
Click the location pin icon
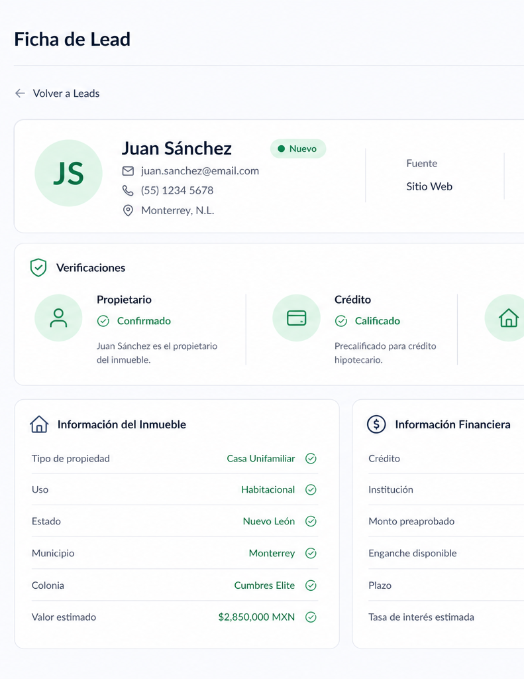[x=128, y=210]
